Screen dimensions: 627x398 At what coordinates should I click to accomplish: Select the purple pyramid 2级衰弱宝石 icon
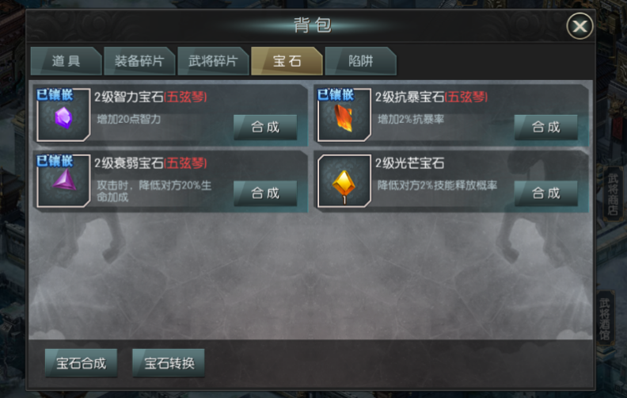point(63,181)
